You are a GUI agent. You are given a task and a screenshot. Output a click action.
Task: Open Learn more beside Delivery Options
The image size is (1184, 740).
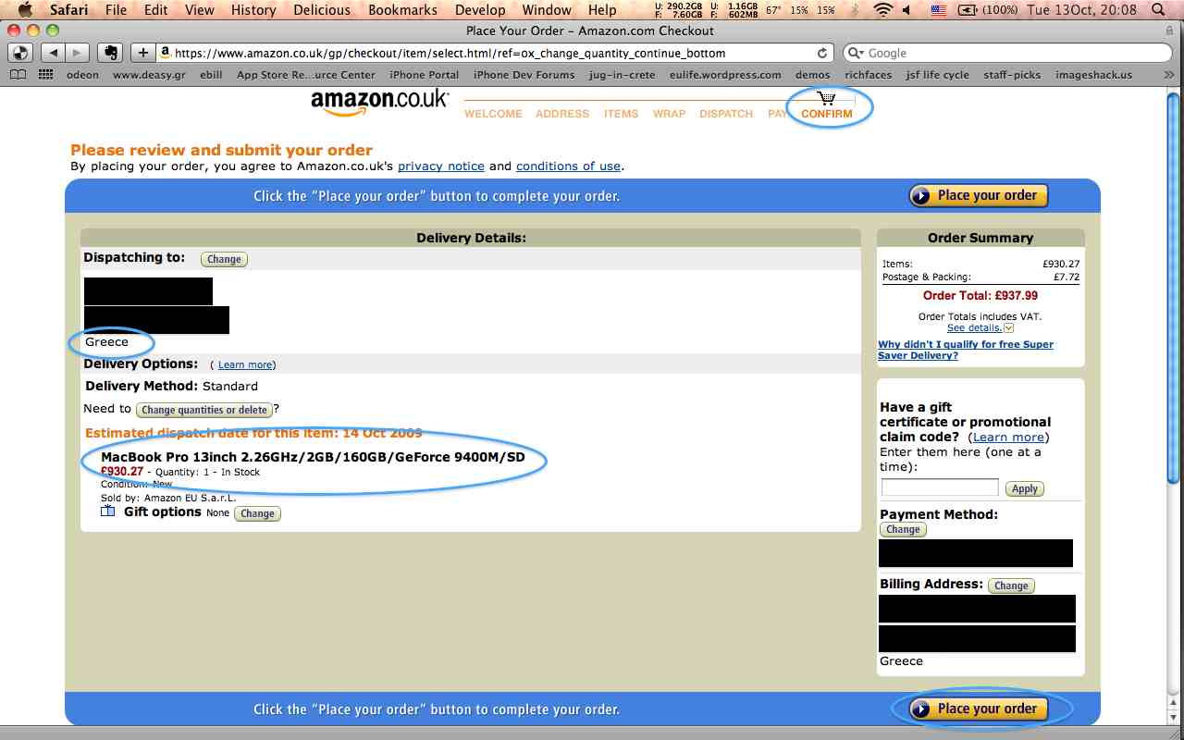245,364
